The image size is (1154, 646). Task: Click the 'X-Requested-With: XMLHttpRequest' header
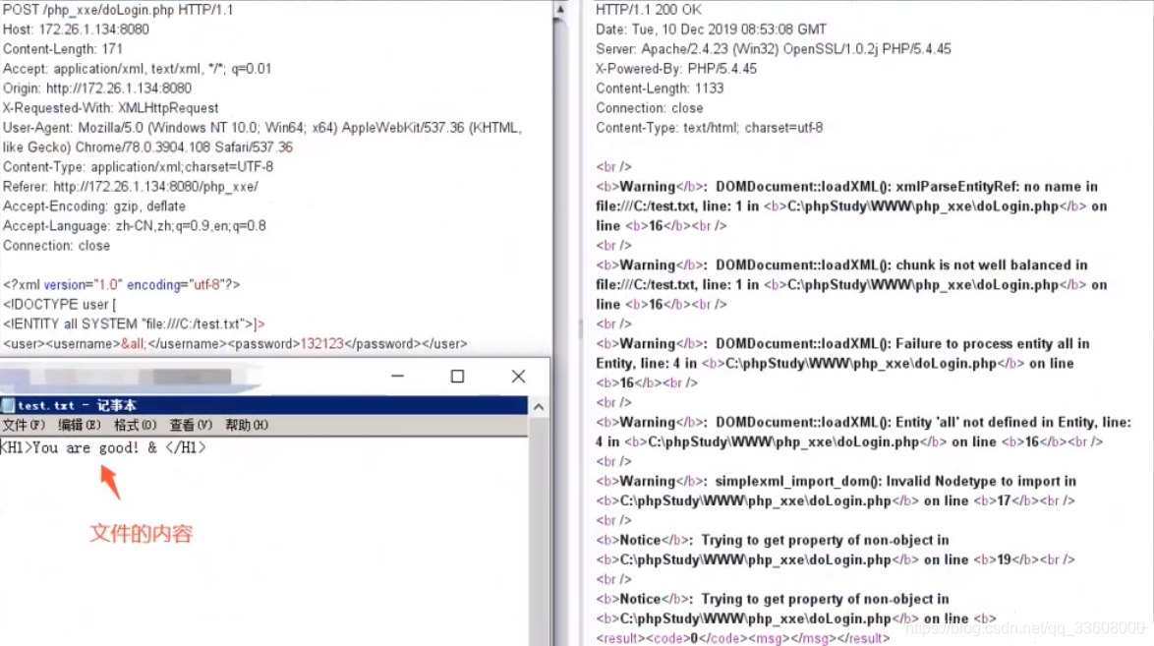click(x=110, y=107)
